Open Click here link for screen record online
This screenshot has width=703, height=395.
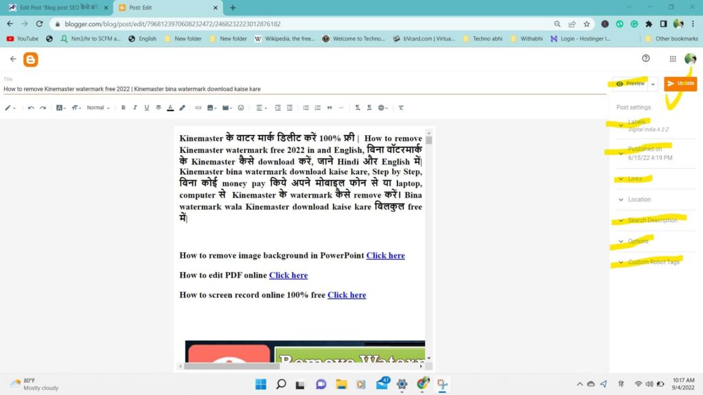[347, 295]
